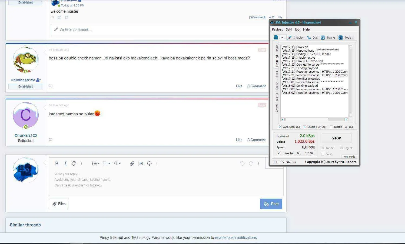Toggle the Tunnel checkbox near STOP
The image size is (405, 244).
pos(323,148)
